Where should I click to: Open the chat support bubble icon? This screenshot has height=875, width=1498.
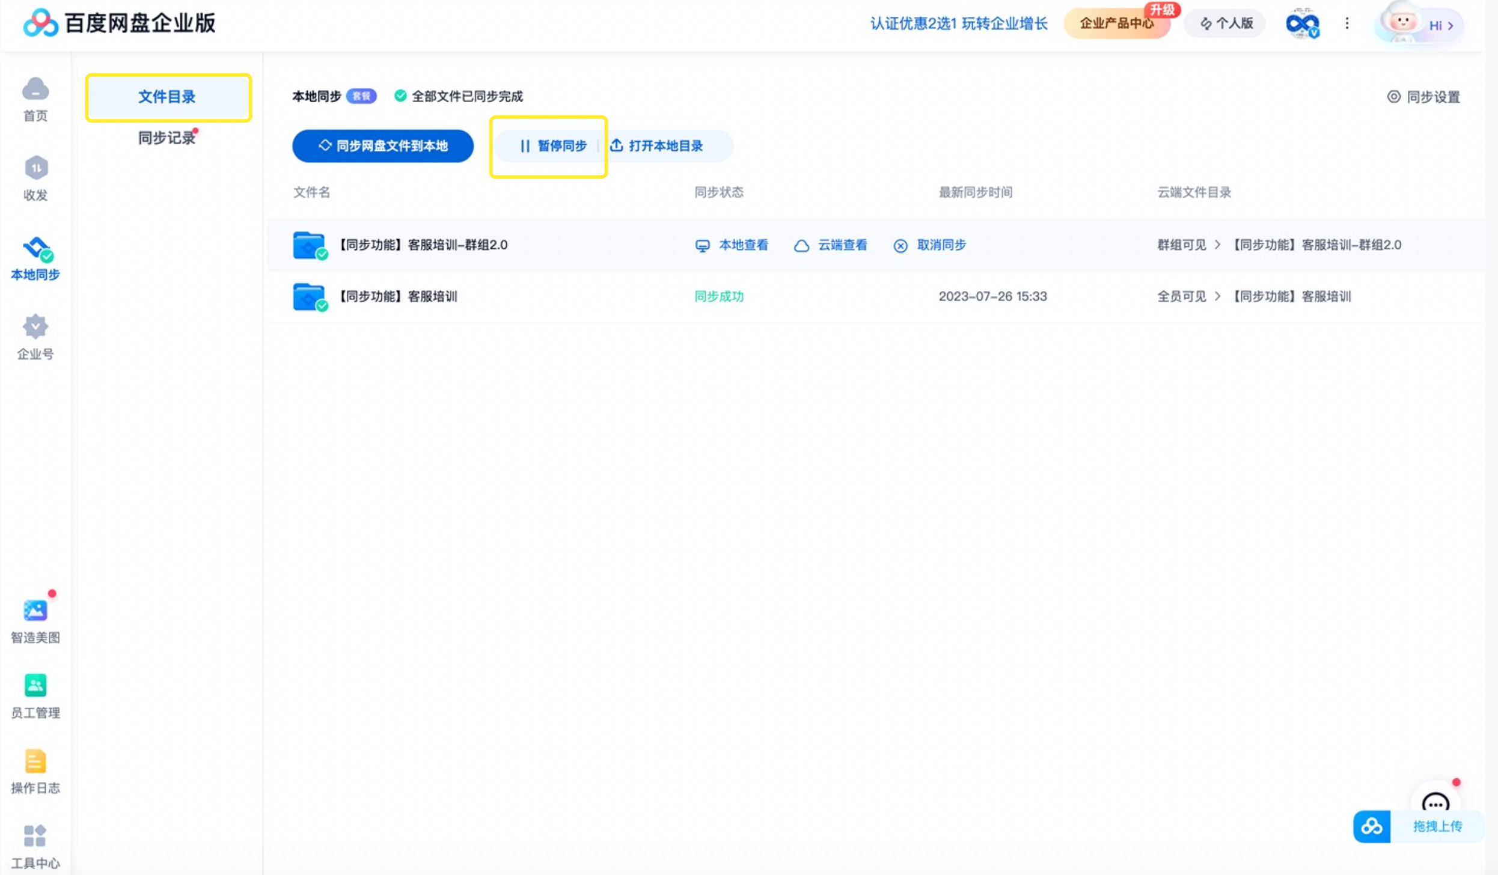(x=1435, y=803)
